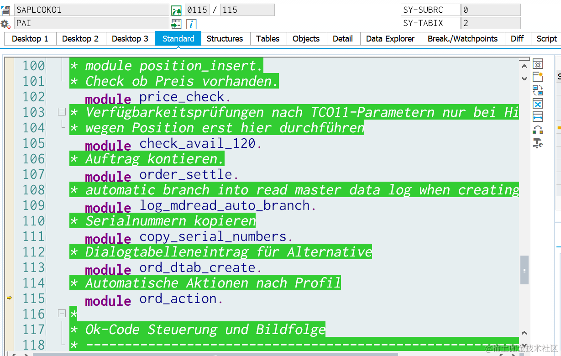
Task: Click the replace tool icon with curved arrows
Action: coord(538,130)
